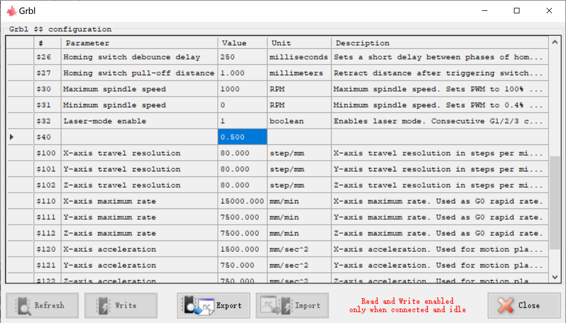Click the Export nc file icon
This screenshot has width=566, height=323.
click(198, 305)
